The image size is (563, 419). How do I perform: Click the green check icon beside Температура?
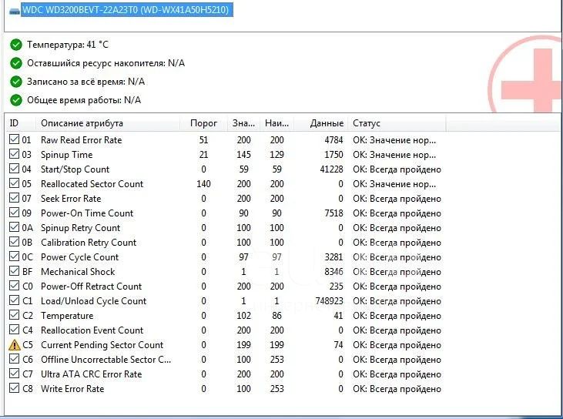[x=16, y=45]
